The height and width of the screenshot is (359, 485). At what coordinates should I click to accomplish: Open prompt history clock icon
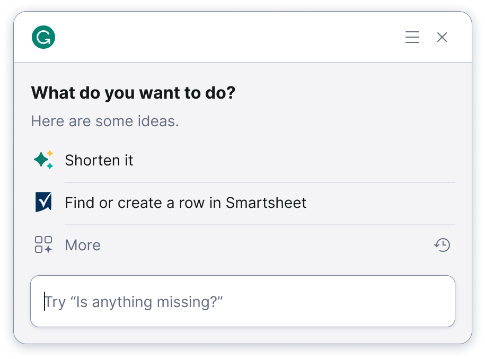click(x=442, y=245)
